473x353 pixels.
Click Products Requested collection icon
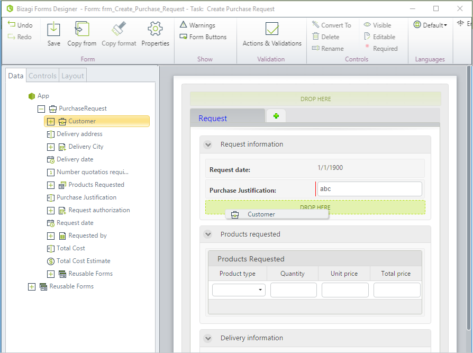pyautogui.click(x=62, y=185)
